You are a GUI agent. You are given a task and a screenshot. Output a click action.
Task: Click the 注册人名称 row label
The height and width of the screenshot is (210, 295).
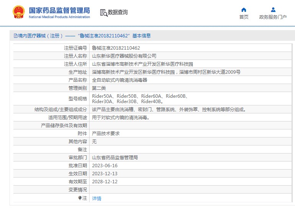(75, 56)
